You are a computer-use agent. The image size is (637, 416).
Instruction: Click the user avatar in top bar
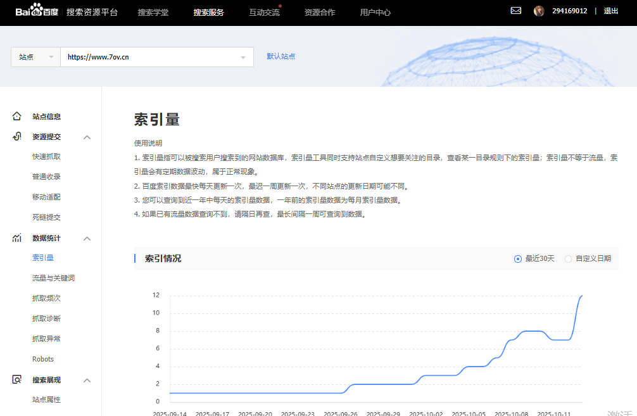tap(539, 10)
